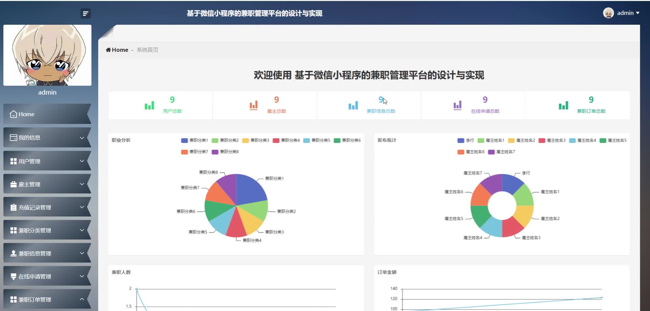Click the purple 在线申请总数 bar chart icon

[x=457, y=105]
